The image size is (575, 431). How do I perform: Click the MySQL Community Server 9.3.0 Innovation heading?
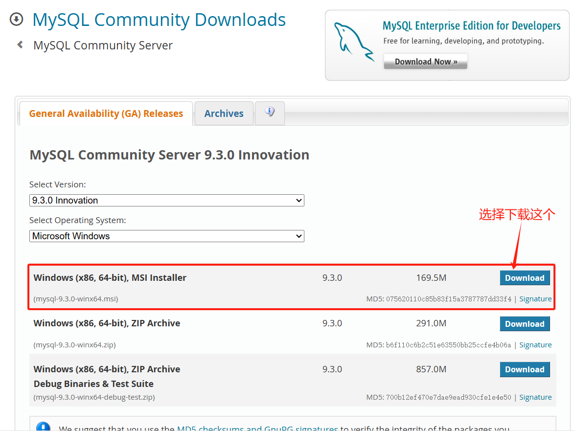(169, 155)
